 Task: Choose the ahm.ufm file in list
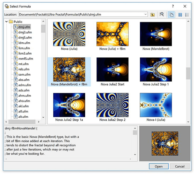coord(24,96)
